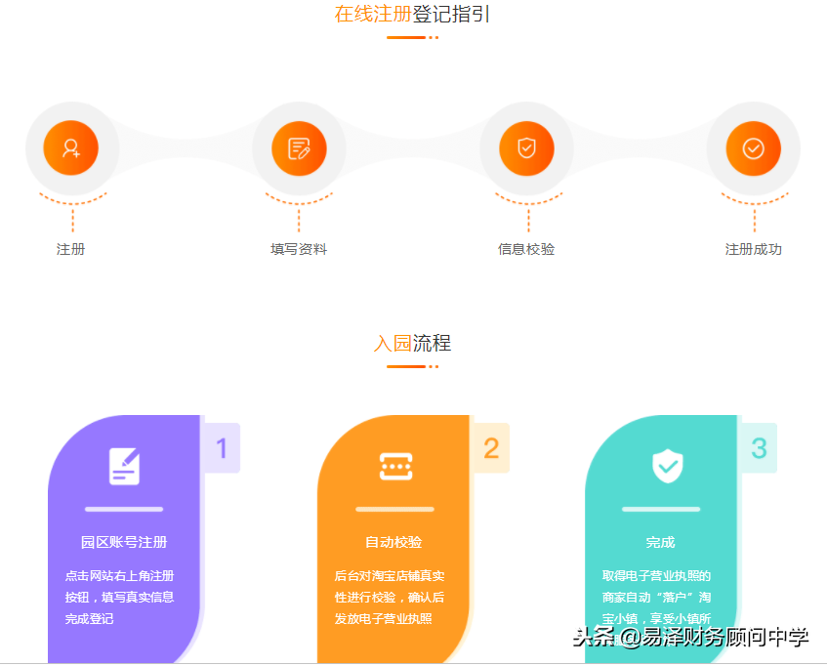Click the 后台对淘宝店铺真实 description text
Screen dimensions: 827x666
390,576
